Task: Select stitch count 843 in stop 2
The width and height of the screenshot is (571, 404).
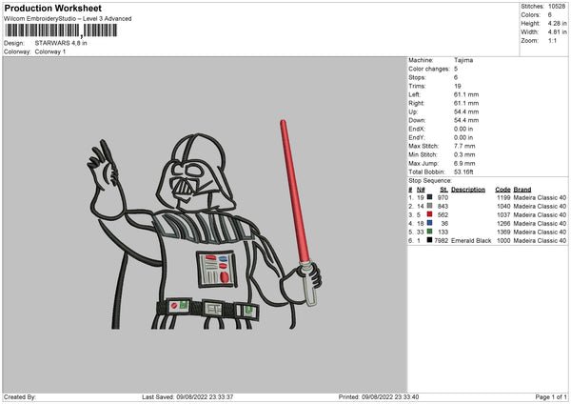Action: pyautogui.click(x=443, y=207)
